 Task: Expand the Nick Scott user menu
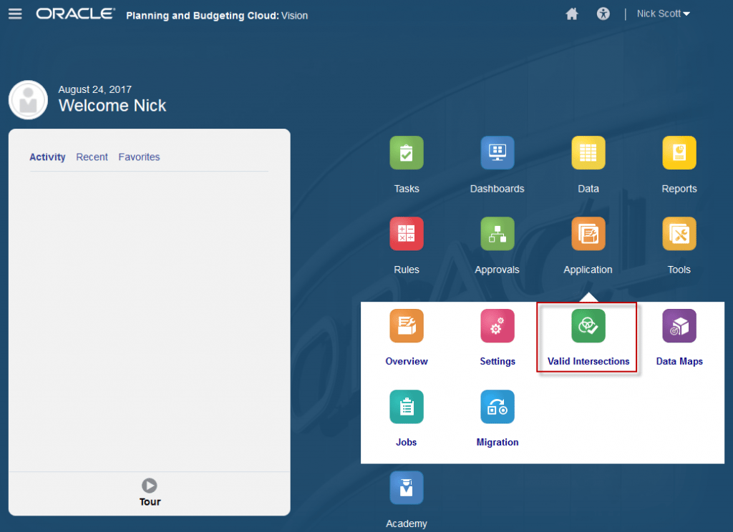pos(663,14)
